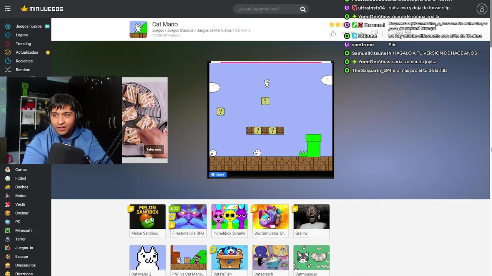
Task: Click '17.028.047 Partidas' play count
Action: point(166,36)
